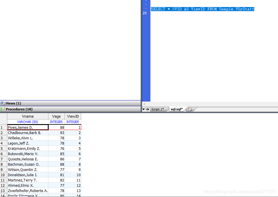Select the cell Donaldson,Julie I.

click(x=28, y=175)
